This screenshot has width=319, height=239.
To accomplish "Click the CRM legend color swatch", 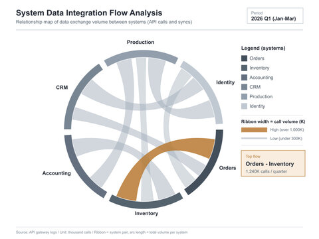I will coord(244,87).
